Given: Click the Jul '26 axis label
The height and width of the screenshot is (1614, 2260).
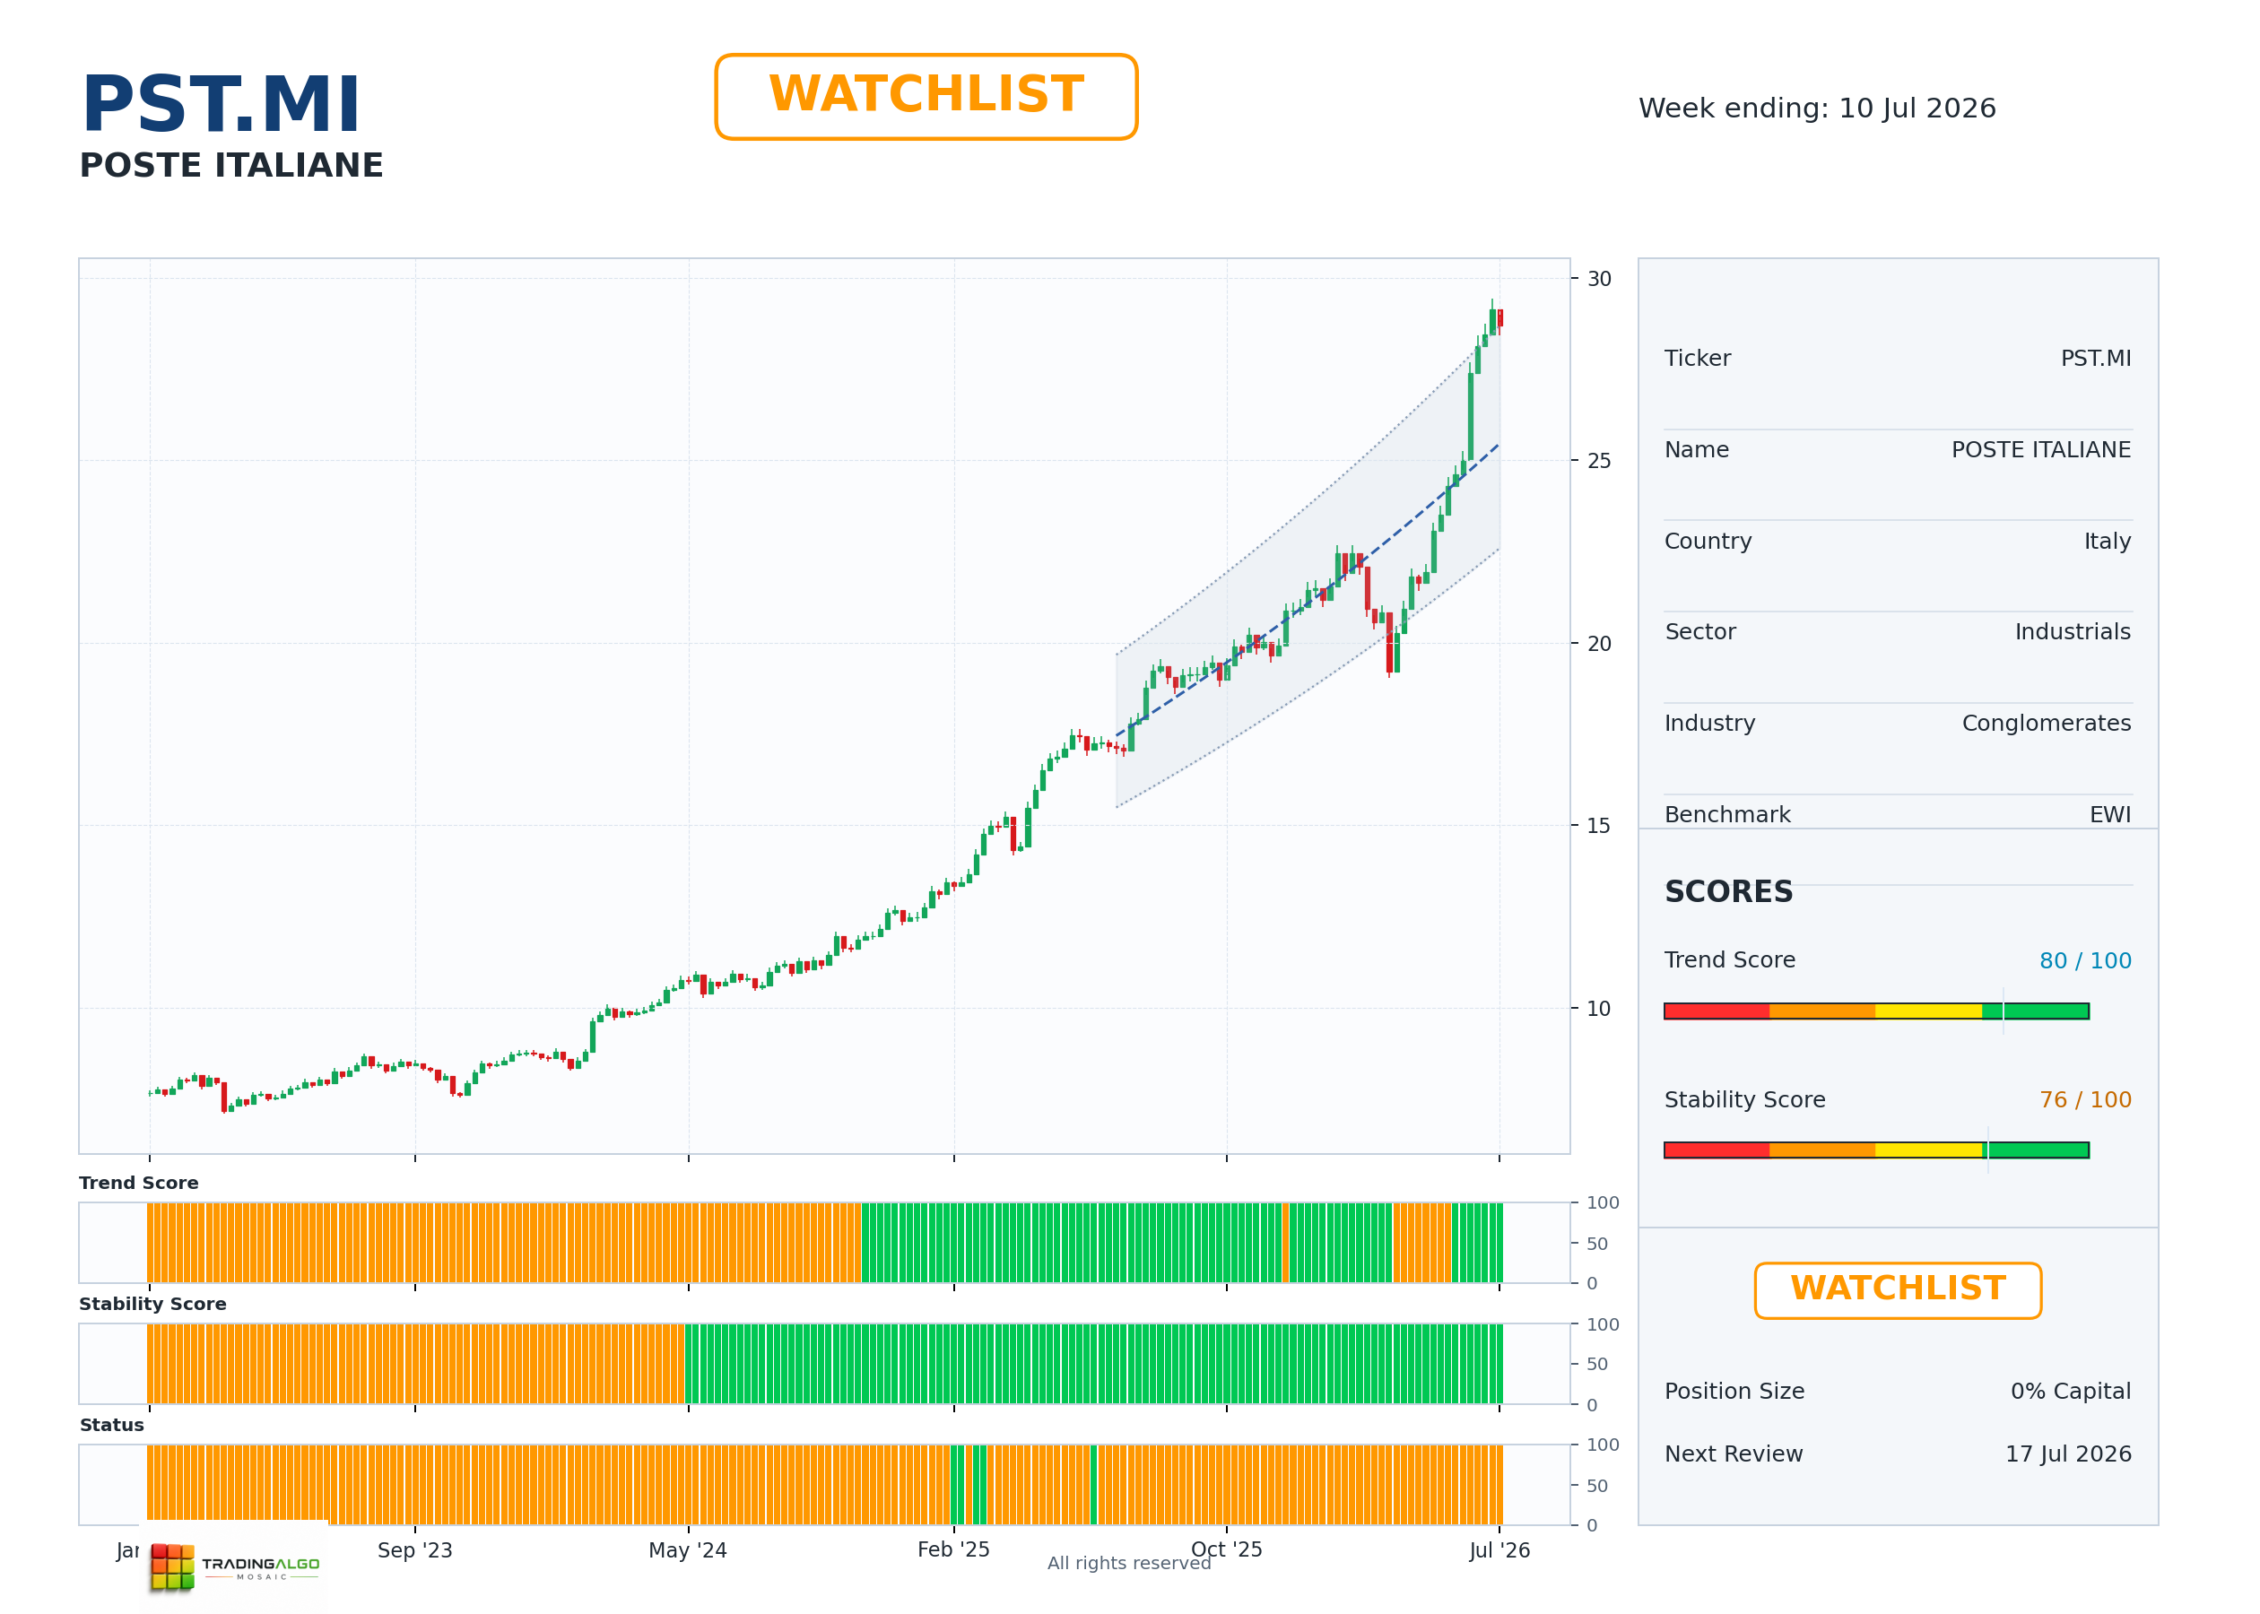Looking at the screenshot, I should [x=1499, y=1550].
